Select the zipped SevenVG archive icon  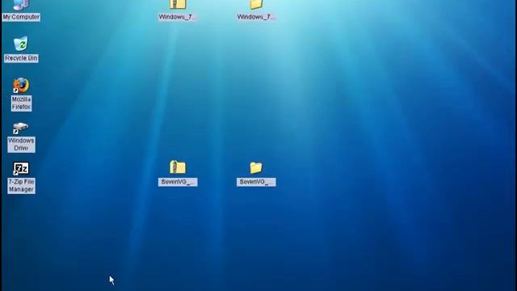pos(178,173)
